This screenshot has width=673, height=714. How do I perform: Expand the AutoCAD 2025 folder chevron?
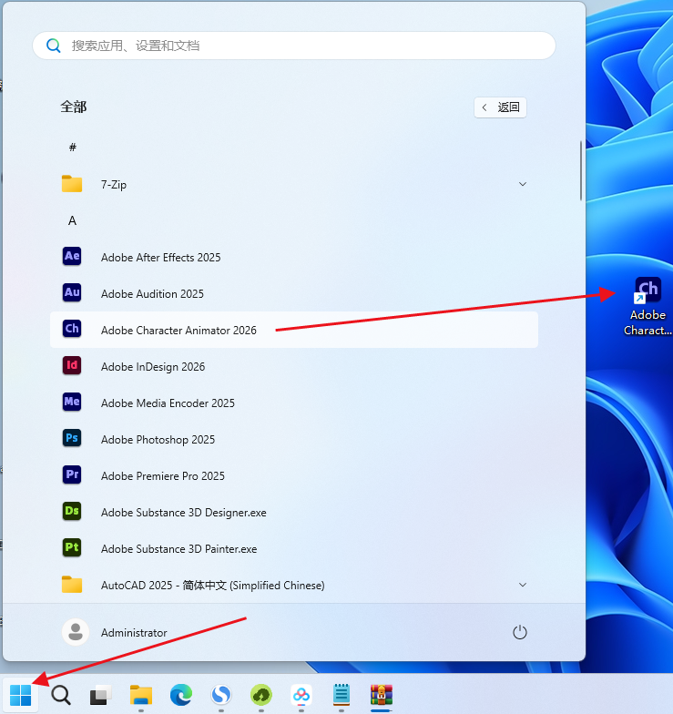click(523, 585)
